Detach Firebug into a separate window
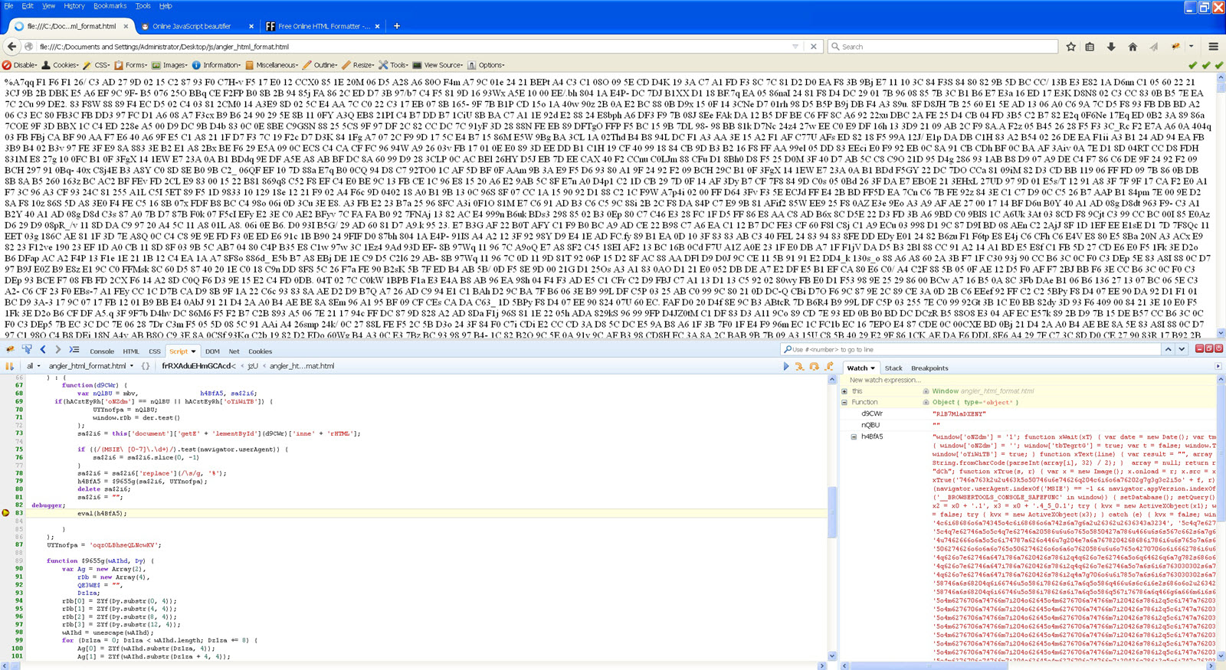1226x670 pixels. (1209, 348)
